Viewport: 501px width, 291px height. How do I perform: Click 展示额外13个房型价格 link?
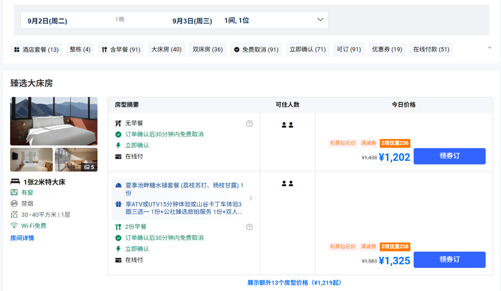294,283
